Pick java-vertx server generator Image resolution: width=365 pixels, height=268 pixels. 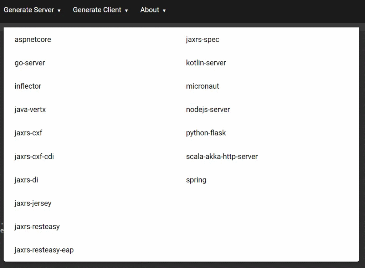coord(30,109)
